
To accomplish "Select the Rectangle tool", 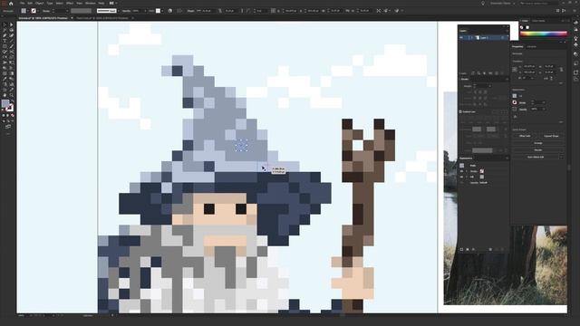I will 5,46.
